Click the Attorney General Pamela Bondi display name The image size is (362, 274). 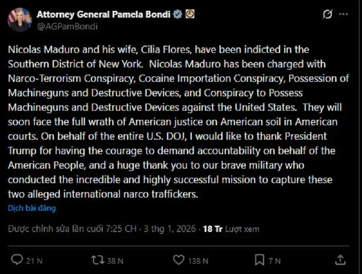pyautogui.click(x=103, y=14)
